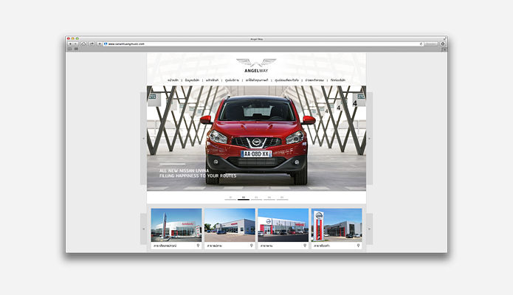Click branch name under the red entrance showroom
The image size is (513, 295).
(266, 246)
